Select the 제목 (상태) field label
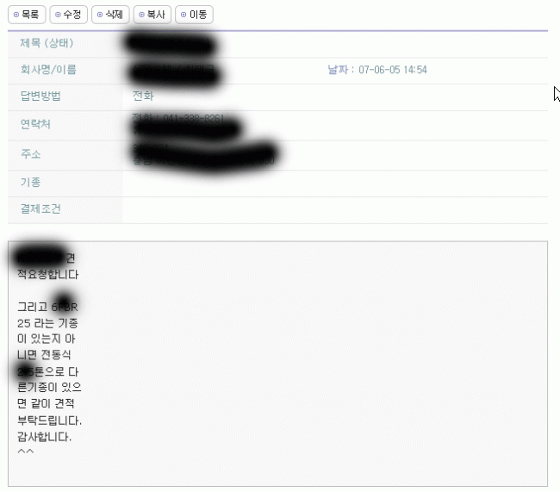 47,43
